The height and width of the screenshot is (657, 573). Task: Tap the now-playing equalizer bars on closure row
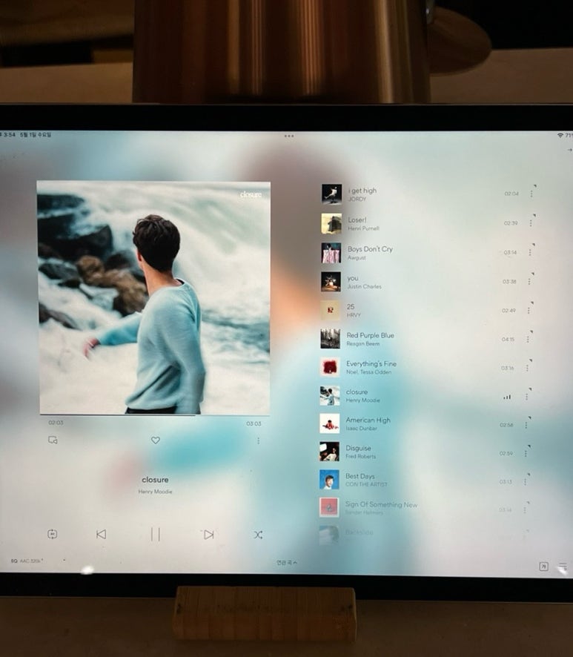[x=507, y=397]
